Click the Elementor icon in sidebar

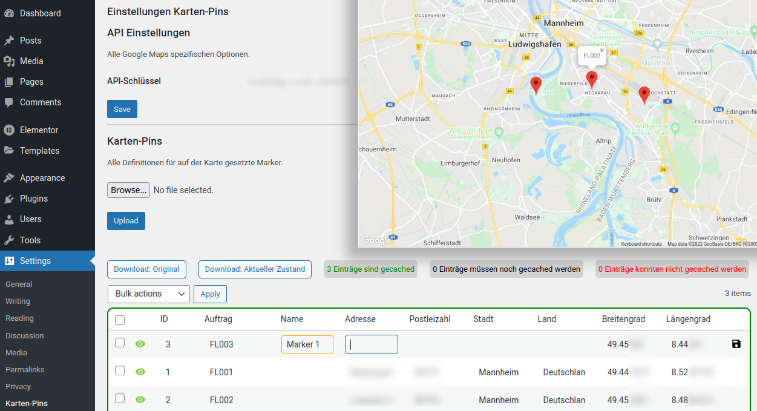9,130
